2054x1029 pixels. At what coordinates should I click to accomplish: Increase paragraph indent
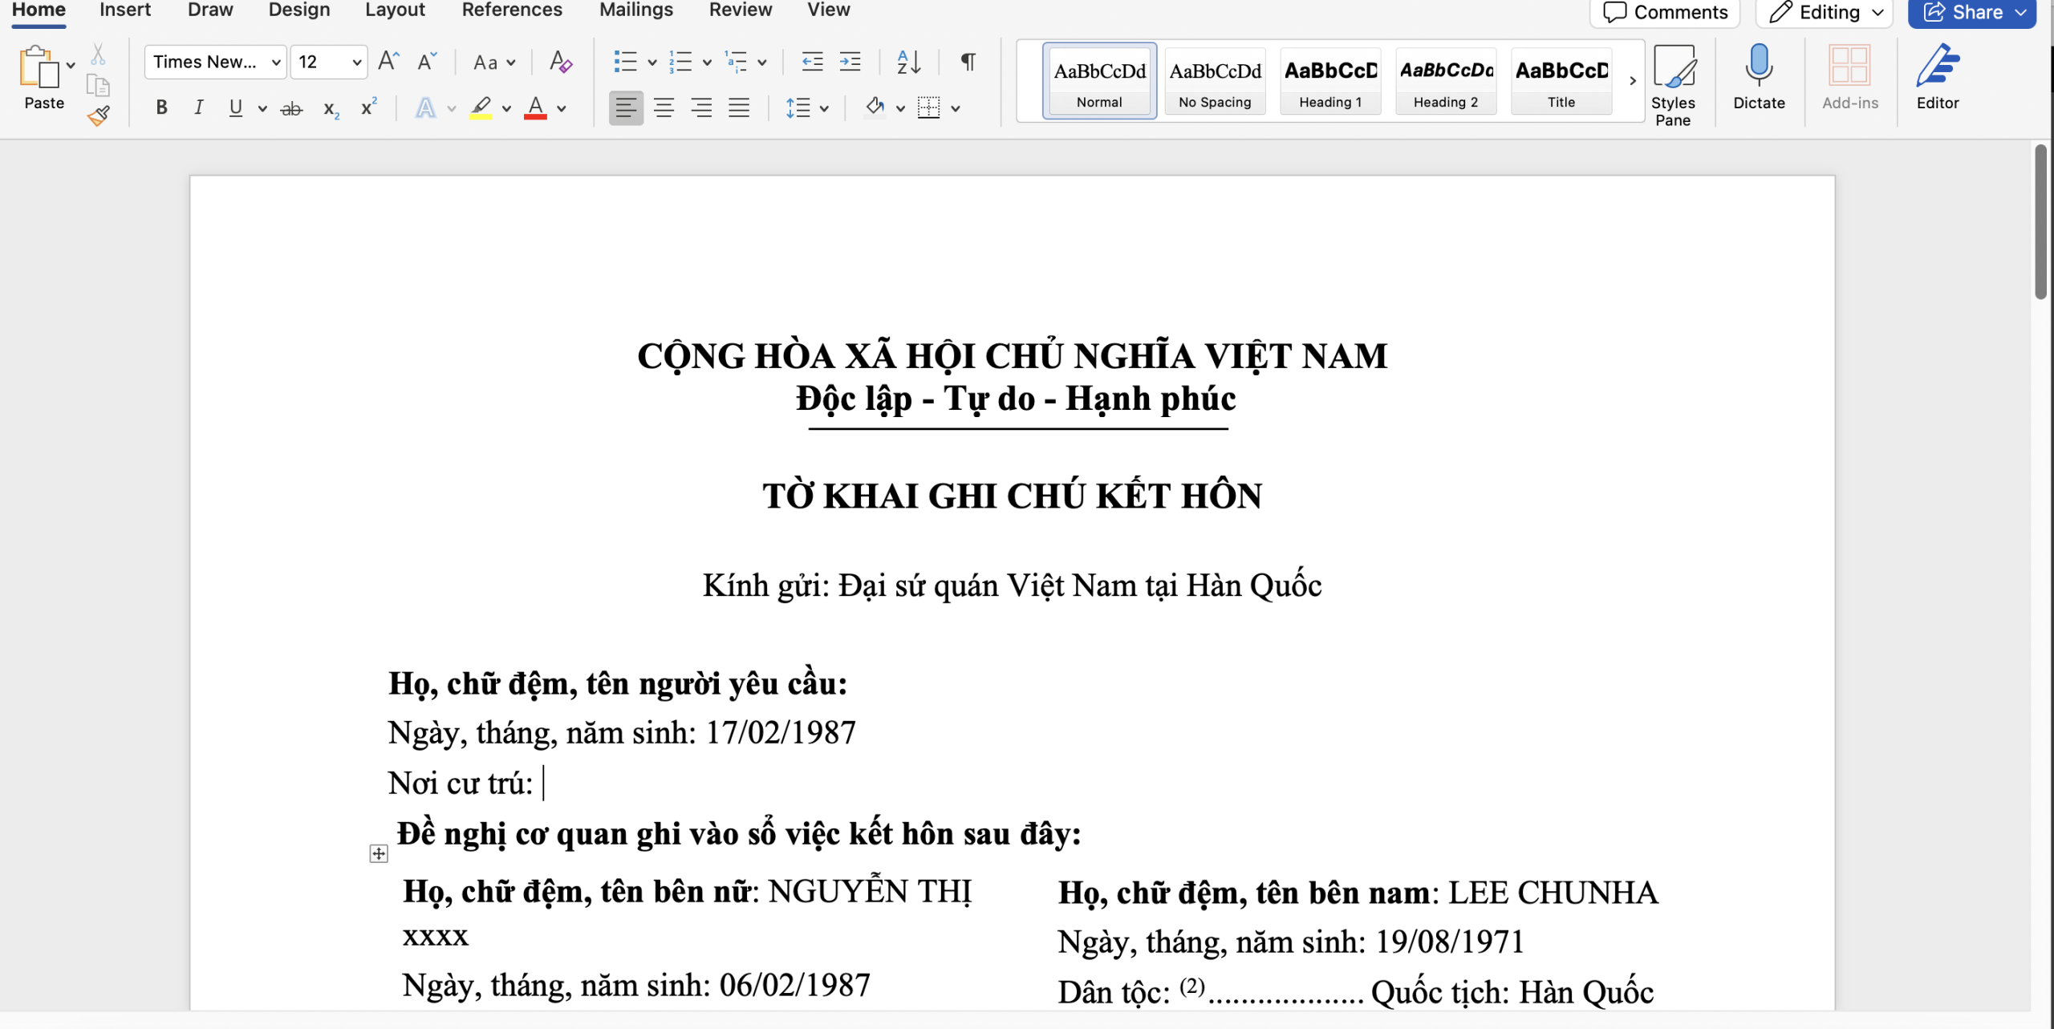coord(850,62)
